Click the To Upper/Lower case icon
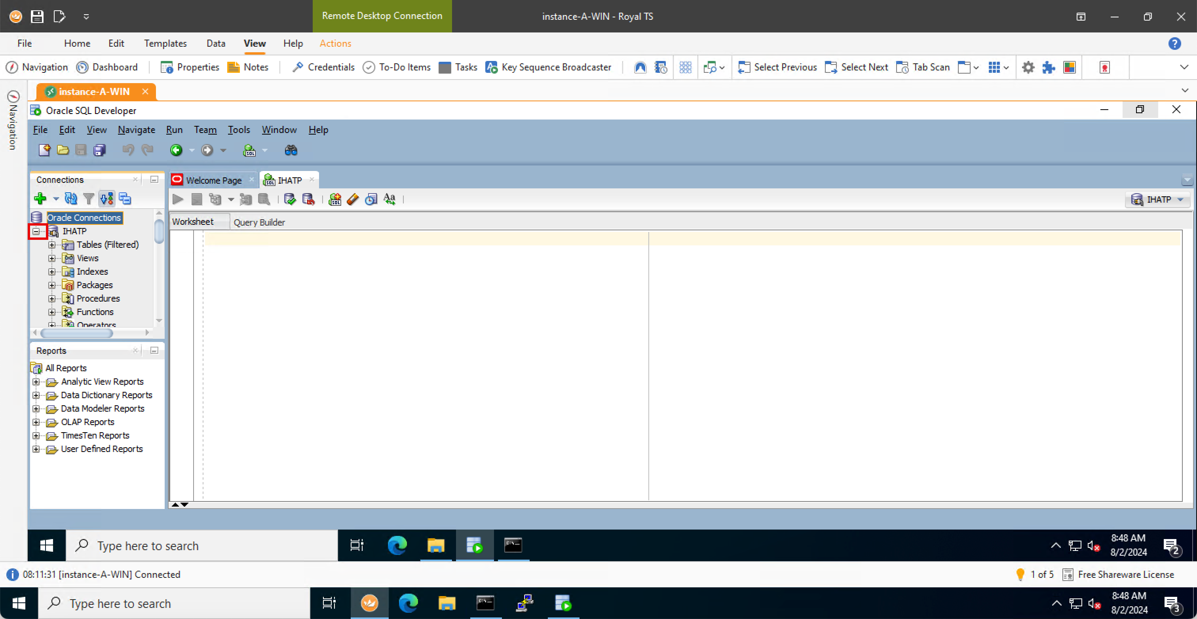 (389, 199)
